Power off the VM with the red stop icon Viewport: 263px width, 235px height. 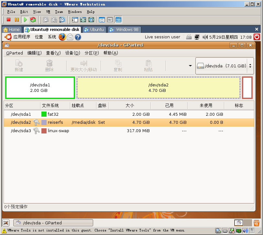point(8,20)
